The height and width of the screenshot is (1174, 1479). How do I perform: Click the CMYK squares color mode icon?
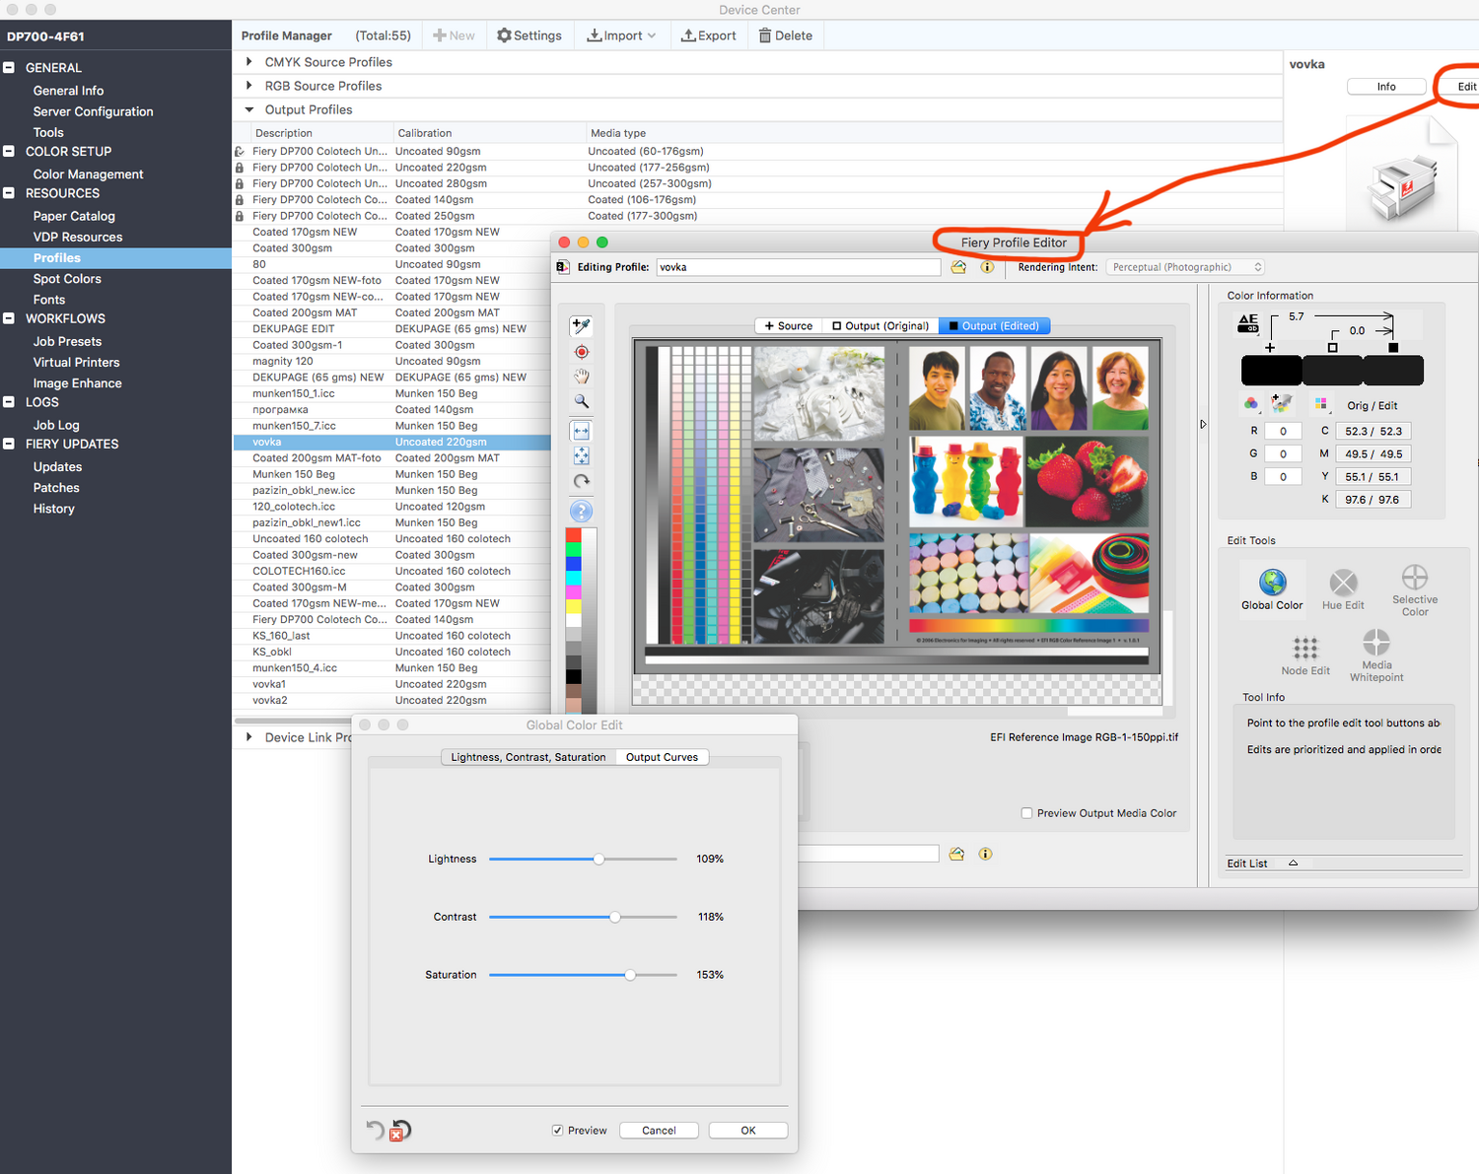pyautogui.click(x=1321, y=404)
